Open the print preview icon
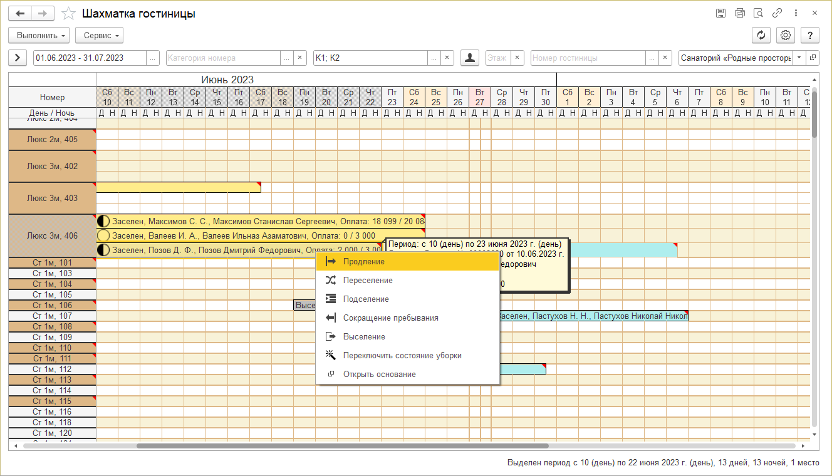 coord(758,13)
